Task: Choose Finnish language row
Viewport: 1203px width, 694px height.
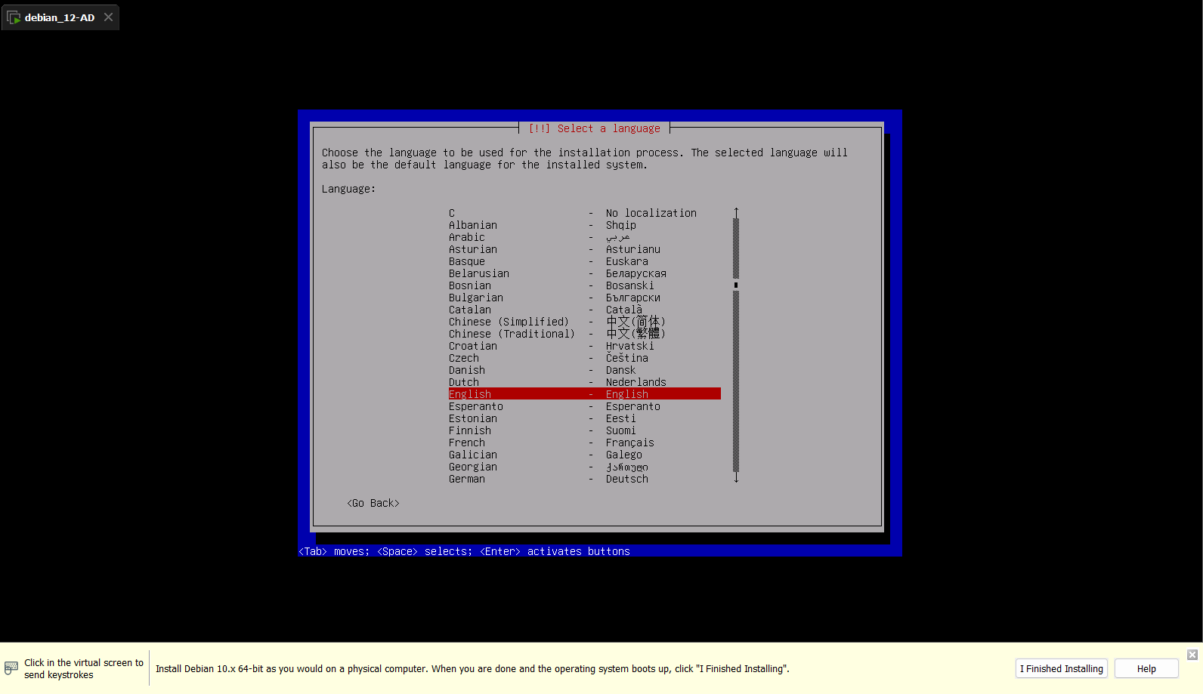Action: coord(584,430)
